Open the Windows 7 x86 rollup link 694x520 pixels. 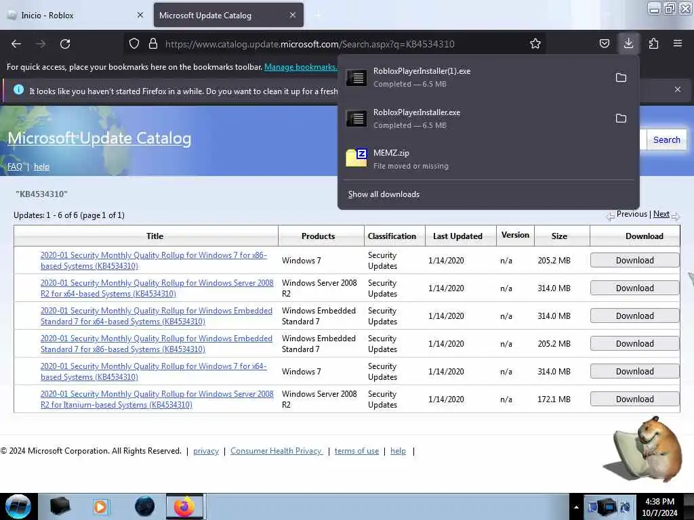(154, 261)
